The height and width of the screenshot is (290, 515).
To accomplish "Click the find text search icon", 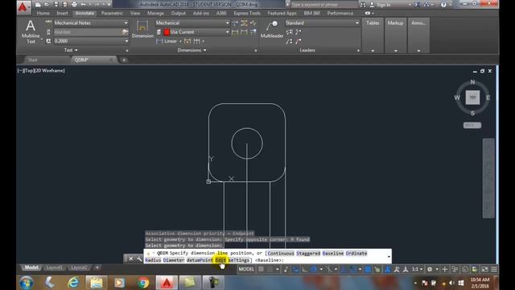I will click(x=125, y=32).
